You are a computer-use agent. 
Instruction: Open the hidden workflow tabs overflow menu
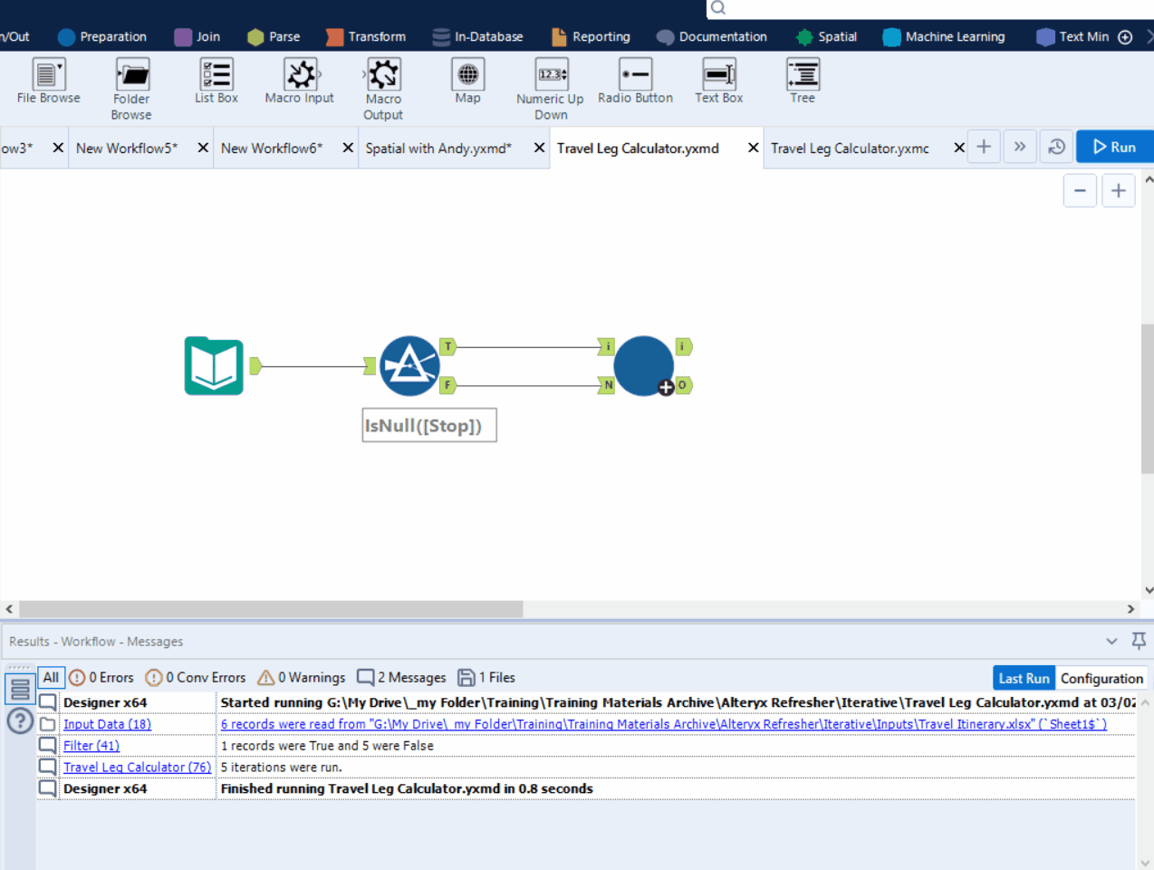[1019, 146]
